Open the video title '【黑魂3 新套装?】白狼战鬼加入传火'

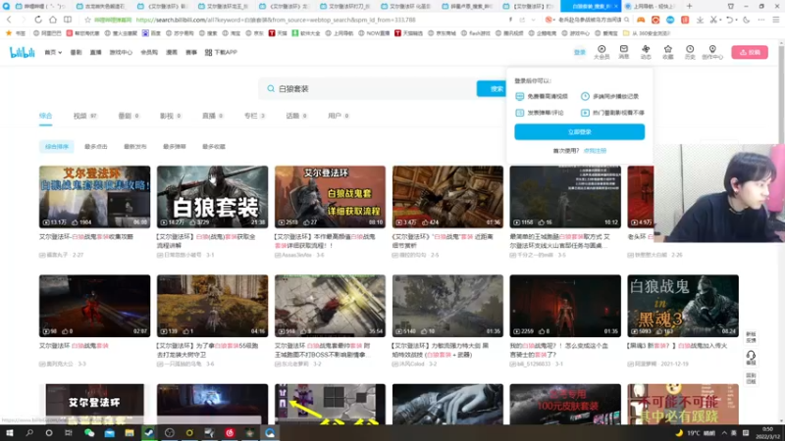677,346
